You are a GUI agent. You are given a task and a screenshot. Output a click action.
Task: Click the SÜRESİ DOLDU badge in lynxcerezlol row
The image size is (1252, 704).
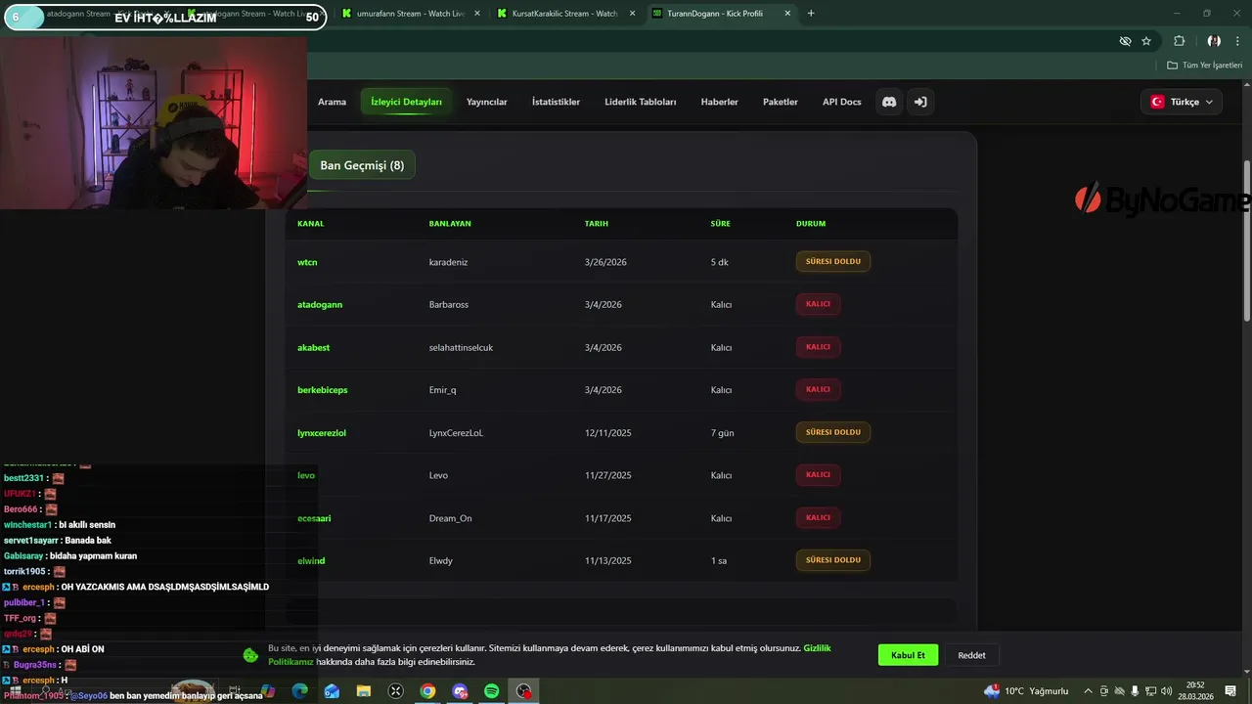833,432
